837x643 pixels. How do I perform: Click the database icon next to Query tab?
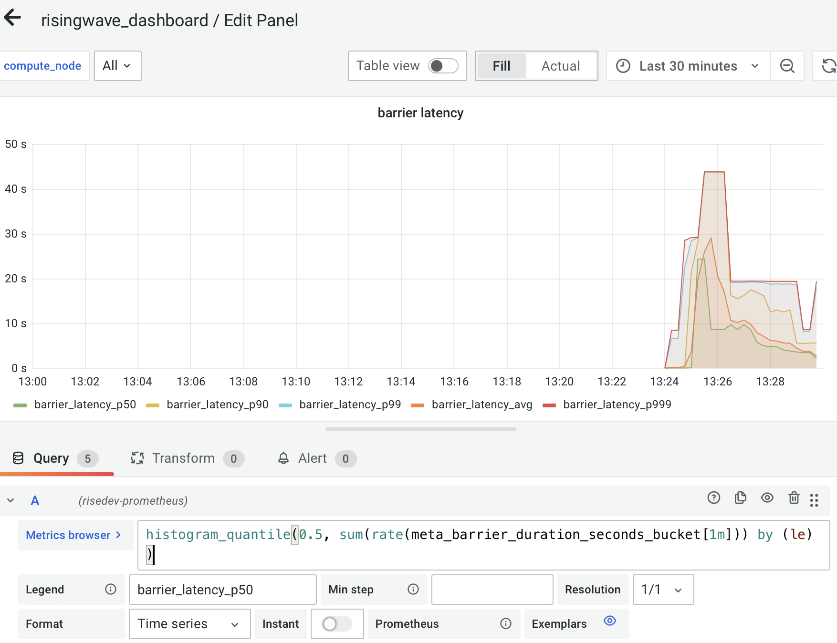[x=18, y=458]
